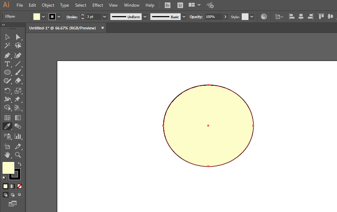The image size is (337, 212).
Task: Pick the Paintbrush tool
Action: point(18,72)
